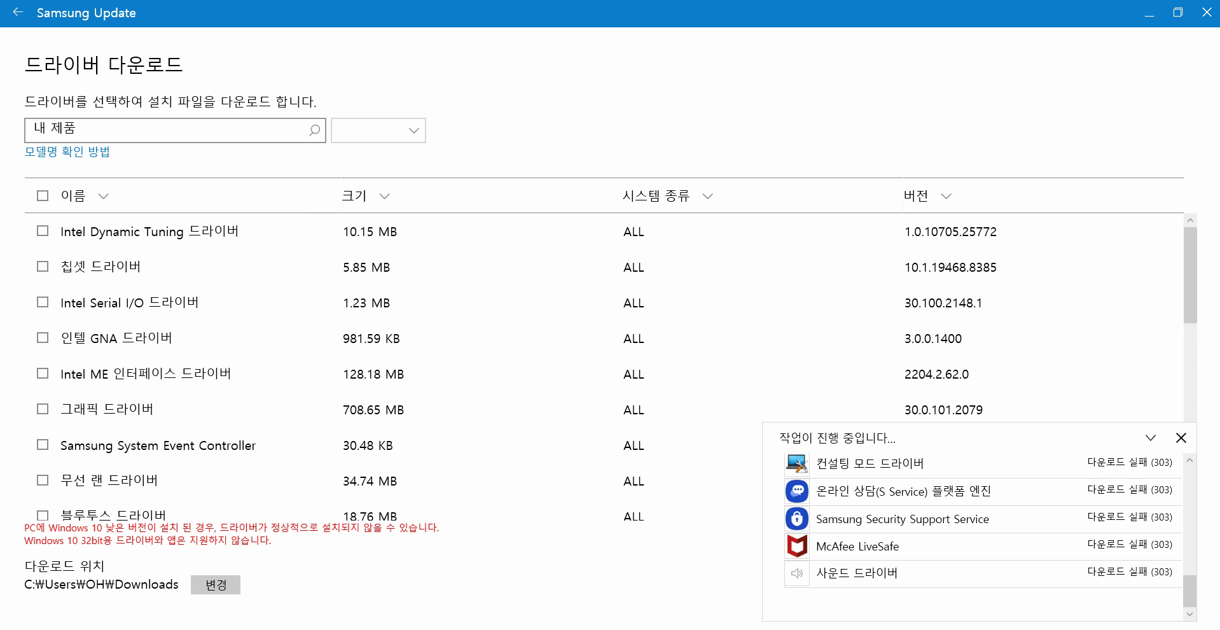Click the 컨설팅 모드 드라이버 task row text
Viewport: 1220px width, 630px height.
pyautogui.click(x=870, y=464)
